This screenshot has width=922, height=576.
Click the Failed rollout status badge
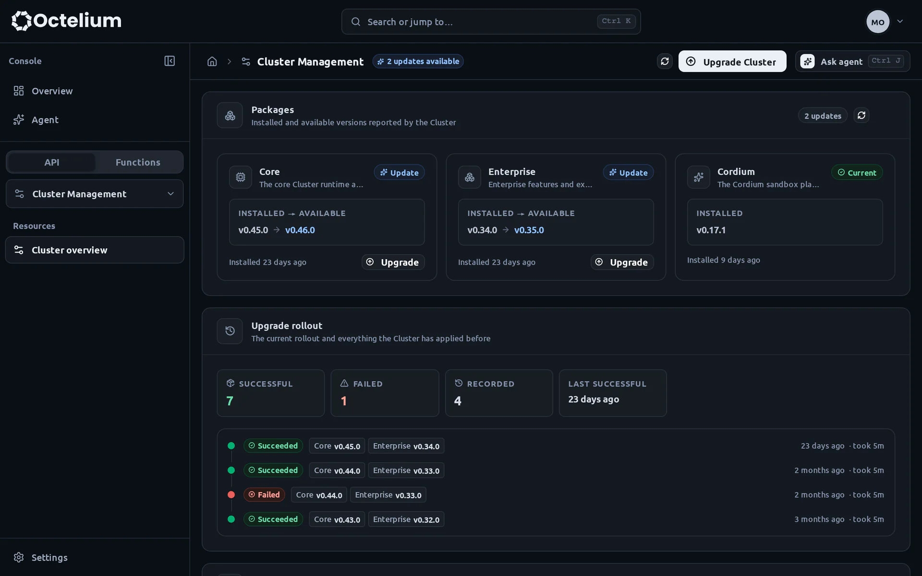click(x=264, y=494)
